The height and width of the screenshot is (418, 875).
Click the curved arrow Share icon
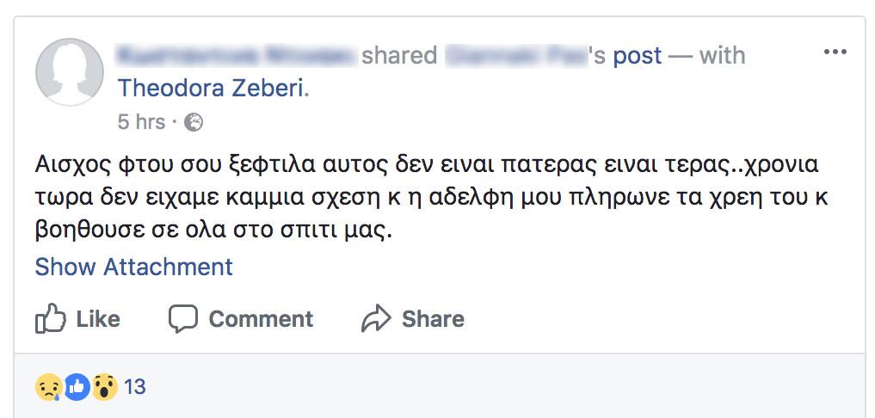[x=376, y=319]
